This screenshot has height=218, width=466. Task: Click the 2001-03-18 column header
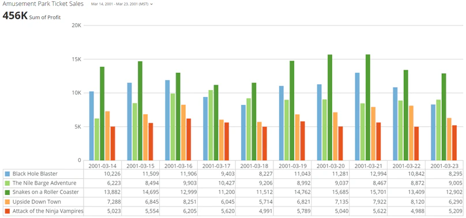click(254, 166)
